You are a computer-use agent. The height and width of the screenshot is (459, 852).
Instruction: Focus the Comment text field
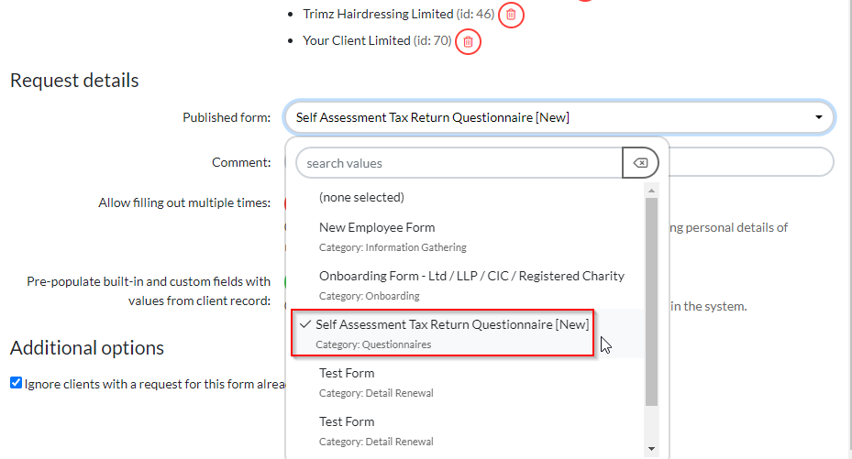coord(752,162)
